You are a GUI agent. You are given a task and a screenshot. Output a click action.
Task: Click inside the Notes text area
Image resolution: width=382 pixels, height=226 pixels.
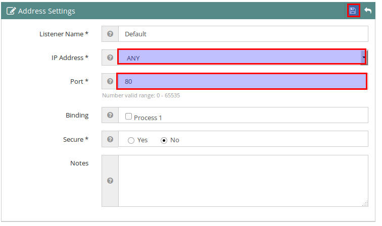[243, 181]
